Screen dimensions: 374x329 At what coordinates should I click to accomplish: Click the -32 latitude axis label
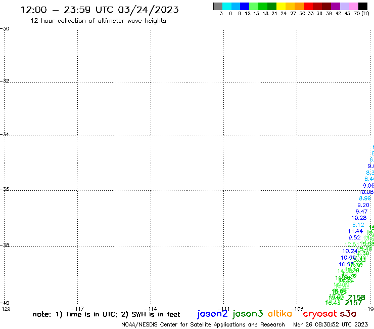(5, 81)
